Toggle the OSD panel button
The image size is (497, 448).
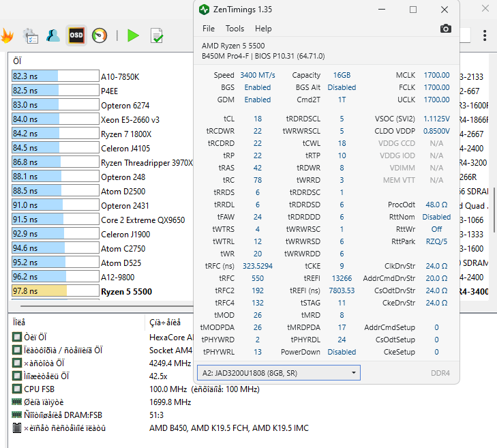point(76,35)
